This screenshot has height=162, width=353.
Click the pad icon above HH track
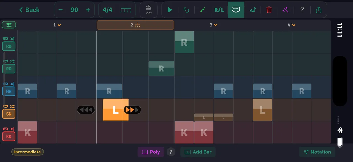click(x=6, y=84)
